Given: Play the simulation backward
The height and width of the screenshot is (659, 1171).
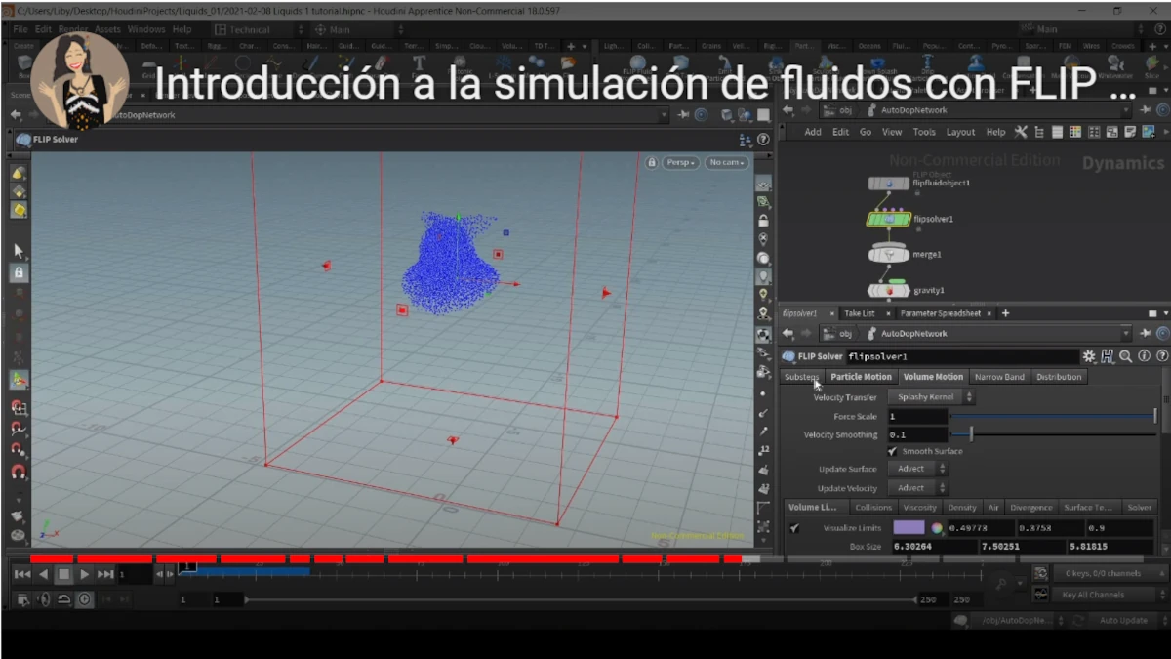Looking at the screenshot, I should (43, 575).
